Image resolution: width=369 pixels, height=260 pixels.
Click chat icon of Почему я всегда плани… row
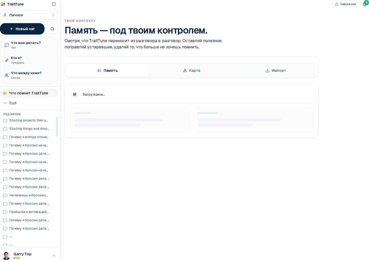[x=5, y=137]
